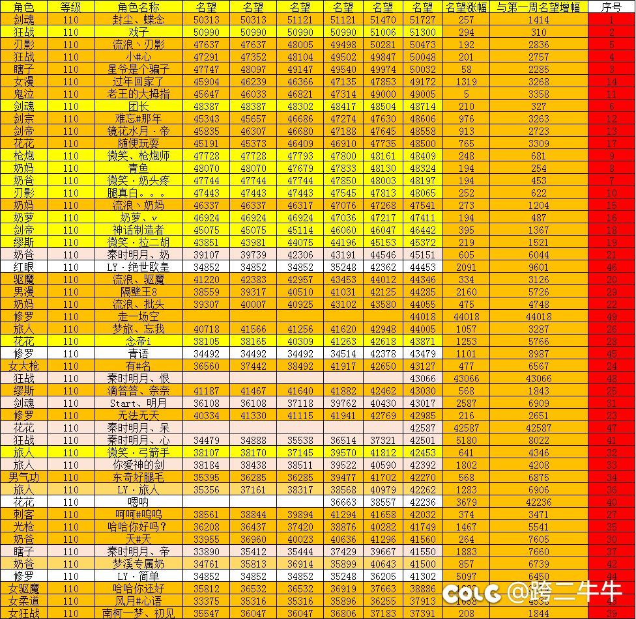Select the 序号 header cell
Screen dimensions: 636x619
(x=611, y=7)
